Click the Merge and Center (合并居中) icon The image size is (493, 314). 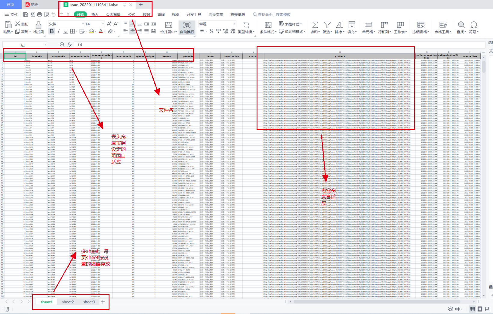[x=169, y=25]
